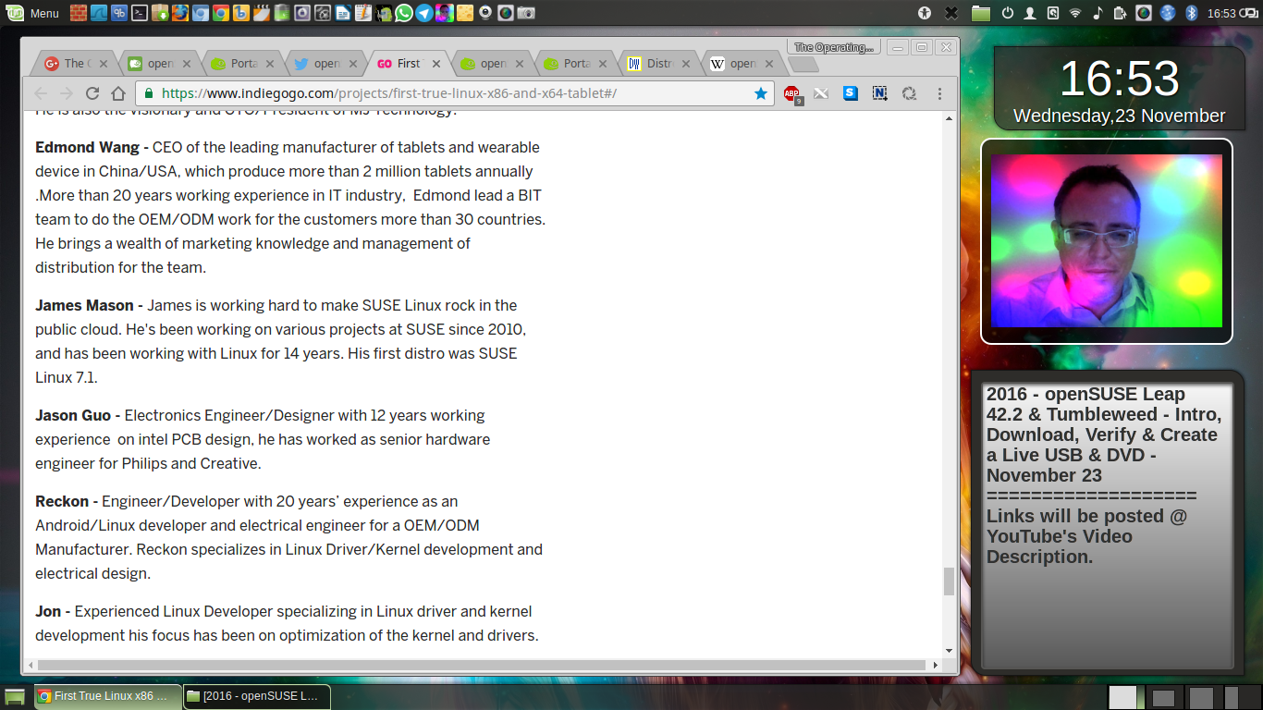Click the 'Edmond Wang -' bold name
Image resolution: width=1263 pixels, height=710 pixels.
coord(92,147)
